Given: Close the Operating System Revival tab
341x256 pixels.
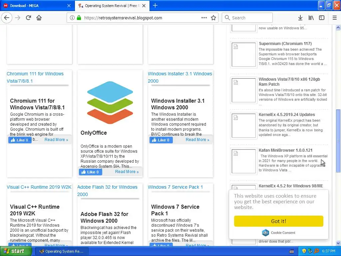Looking at the screenshot, I should coord(144,6).
